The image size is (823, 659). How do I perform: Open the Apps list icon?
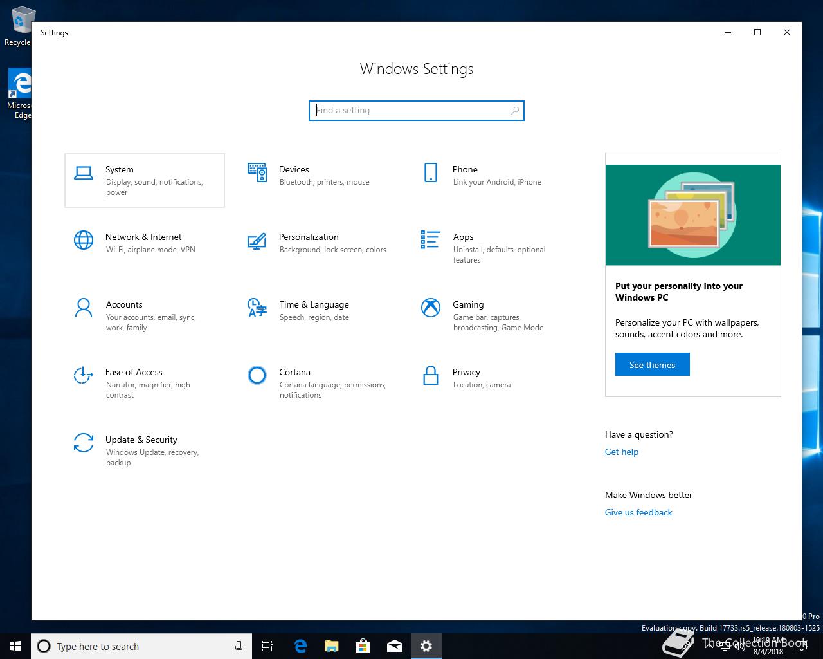click(x=431, y=239)
